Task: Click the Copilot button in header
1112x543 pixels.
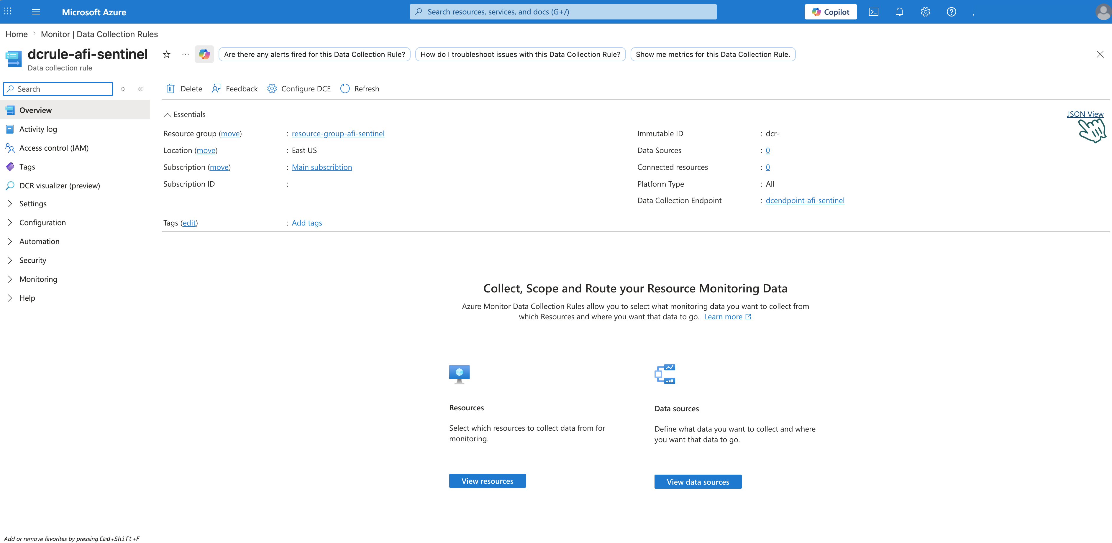Action: [831, 12]
